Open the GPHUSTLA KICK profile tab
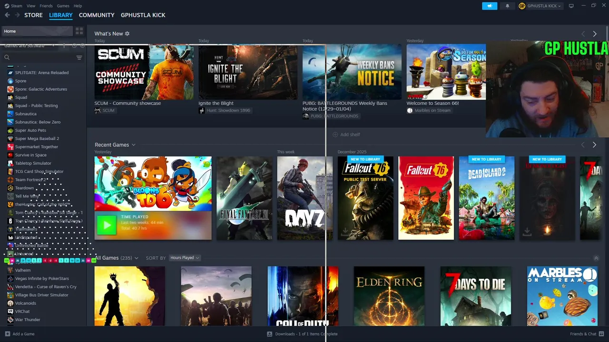609x342 pixels. [x=143, y=15]
